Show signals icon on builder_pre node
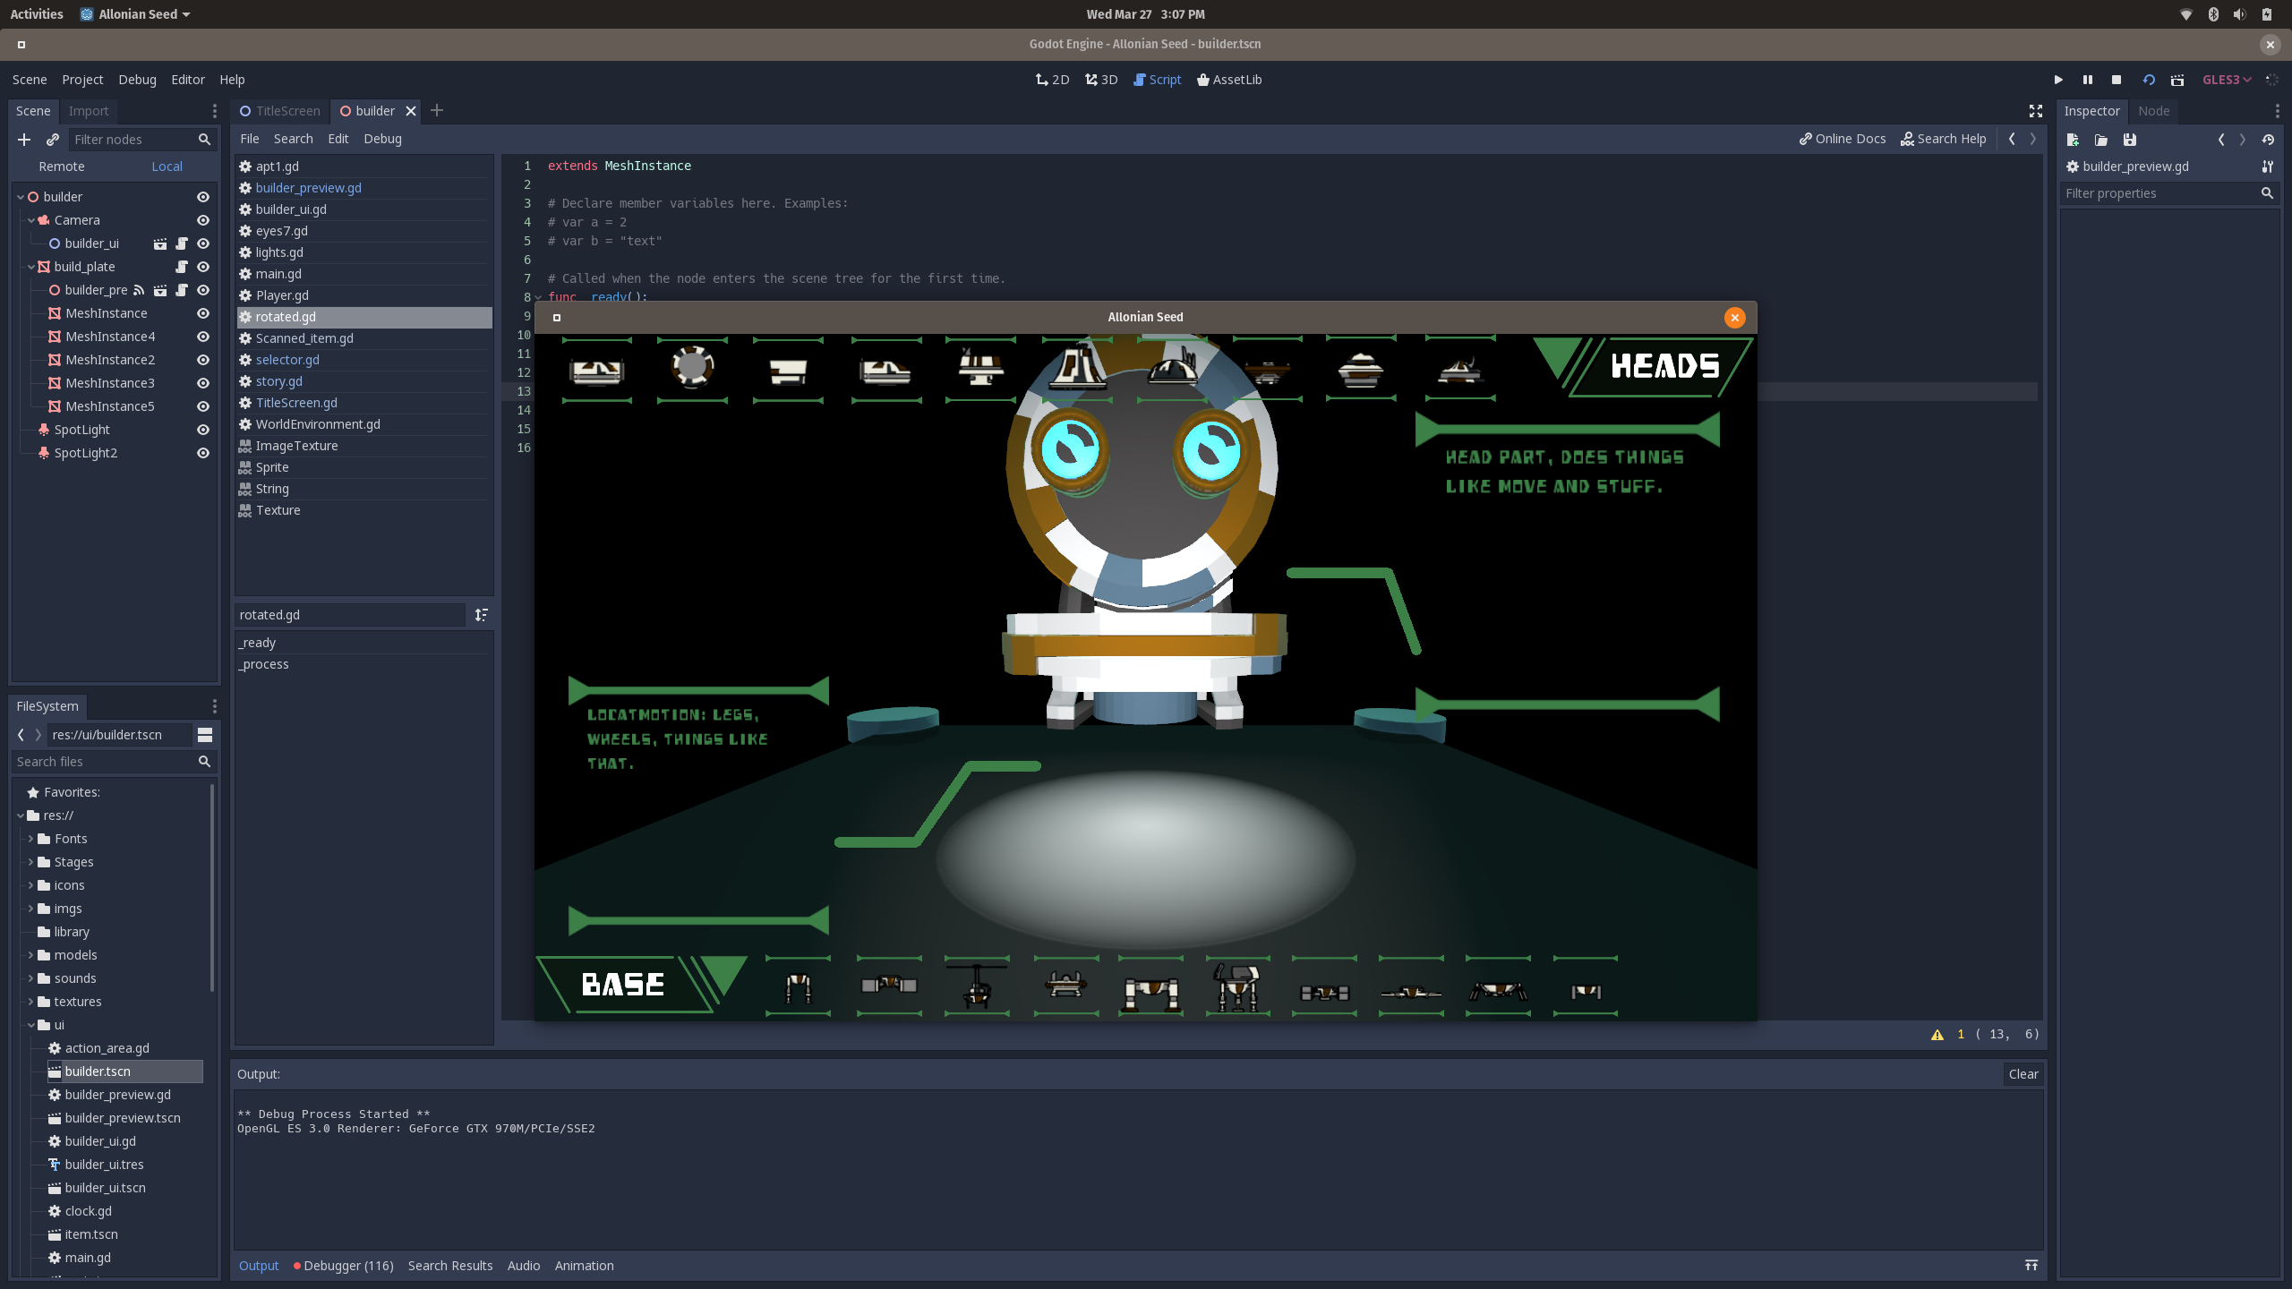This screenshot has height=1289, width=2292. click(139, 290)
